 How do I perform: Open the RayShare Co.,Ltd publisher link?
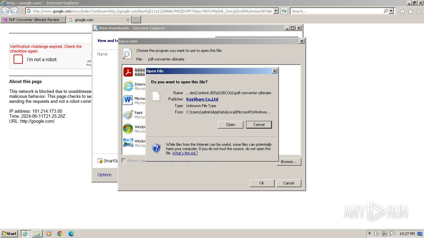(x=202, y=99)
